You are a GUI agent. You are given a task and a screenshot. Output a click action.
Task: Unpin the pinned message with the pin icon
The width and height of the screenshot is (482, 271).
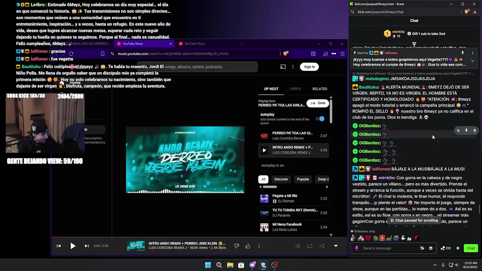point(463,53)
